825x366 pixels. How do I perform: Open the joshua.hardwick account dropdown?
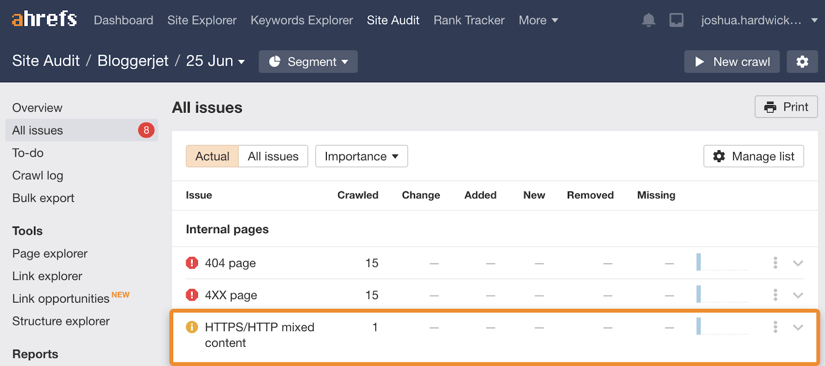coord(760,20)
